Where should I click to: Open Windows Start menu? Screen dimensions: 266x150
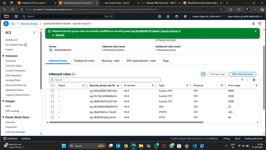coord(64,146)
